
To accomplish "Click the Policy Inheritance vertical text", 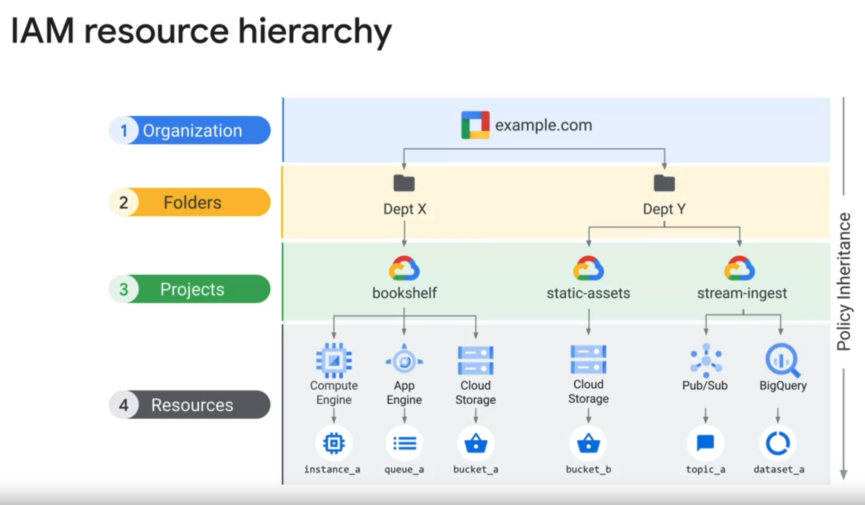I will 844,281.
